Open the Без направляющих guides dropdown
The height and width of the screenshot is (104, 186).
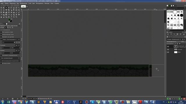coord(10,58)
